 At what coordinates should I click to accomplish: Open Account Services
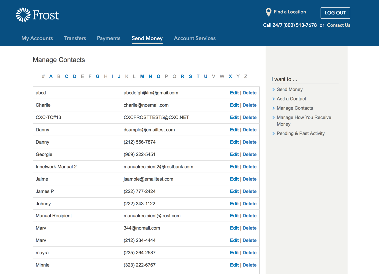195,38
